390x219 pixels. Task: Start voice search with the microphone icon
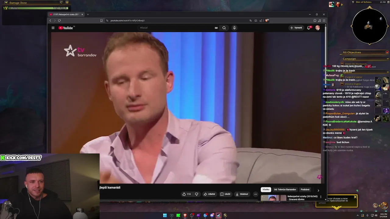[x=234, y=28]
